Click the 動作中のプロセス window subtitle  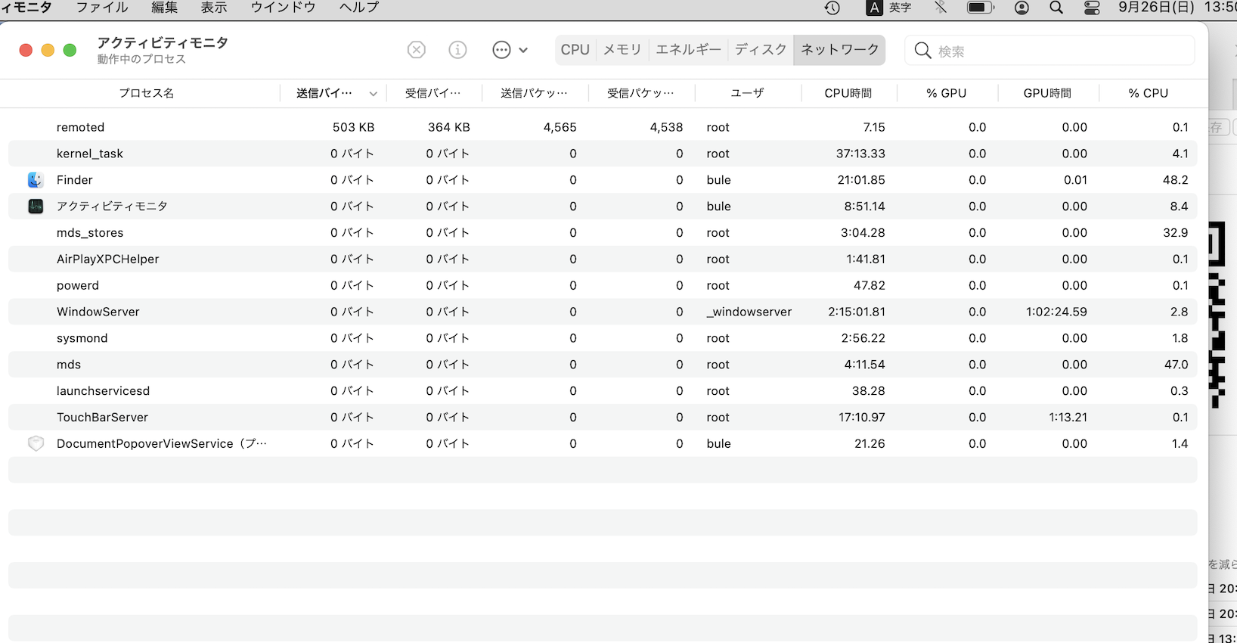coord(141,59)
